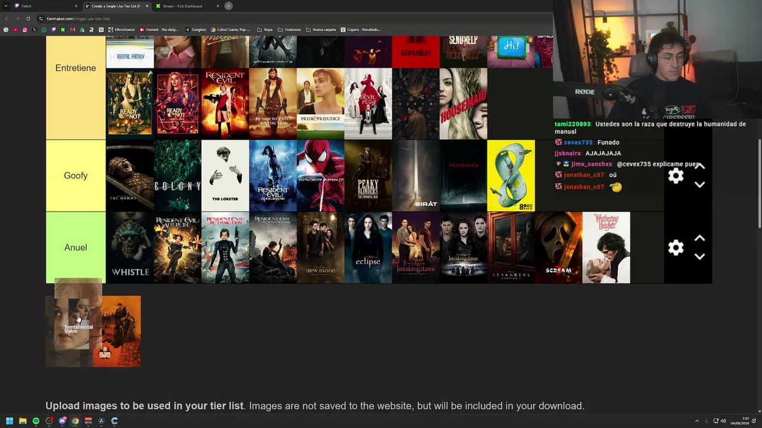Select The Devil Wears Prada poster
The height and width of the screenshot is (428, 762).
368,103
